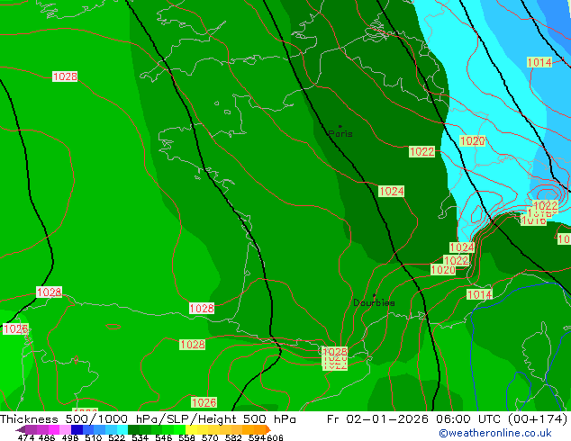Click the 1014 isobar label over the blue area
Viewport: 571px width, 441px height.
point(539,62)
